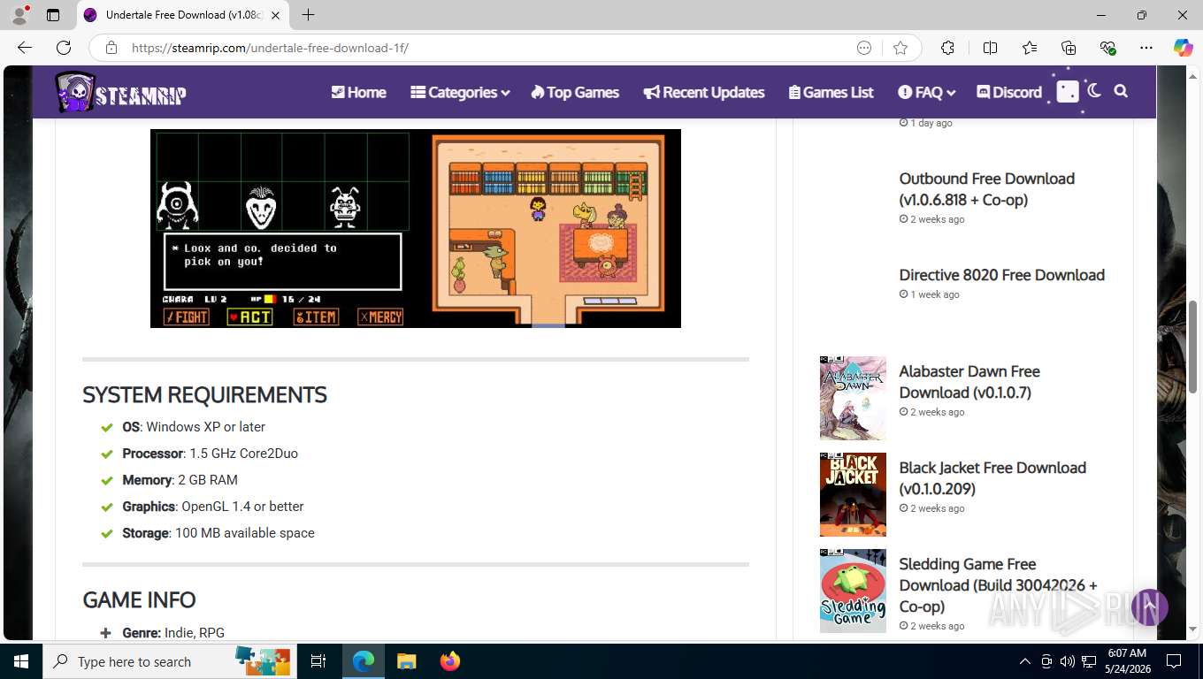Open Outbound Free Download link
Screen dimensions: 1203x679
(987, 189)
